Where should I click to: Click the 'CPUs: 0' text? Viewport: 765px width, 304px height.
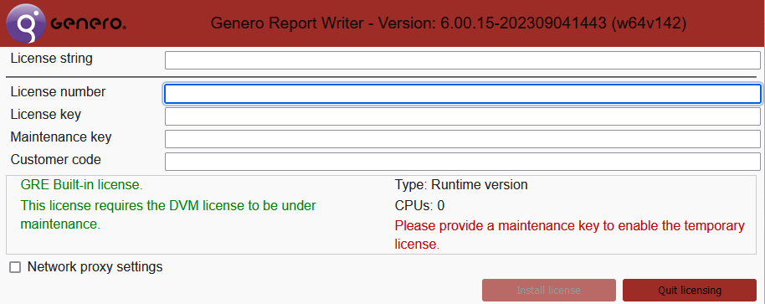[x=419, y=205]
